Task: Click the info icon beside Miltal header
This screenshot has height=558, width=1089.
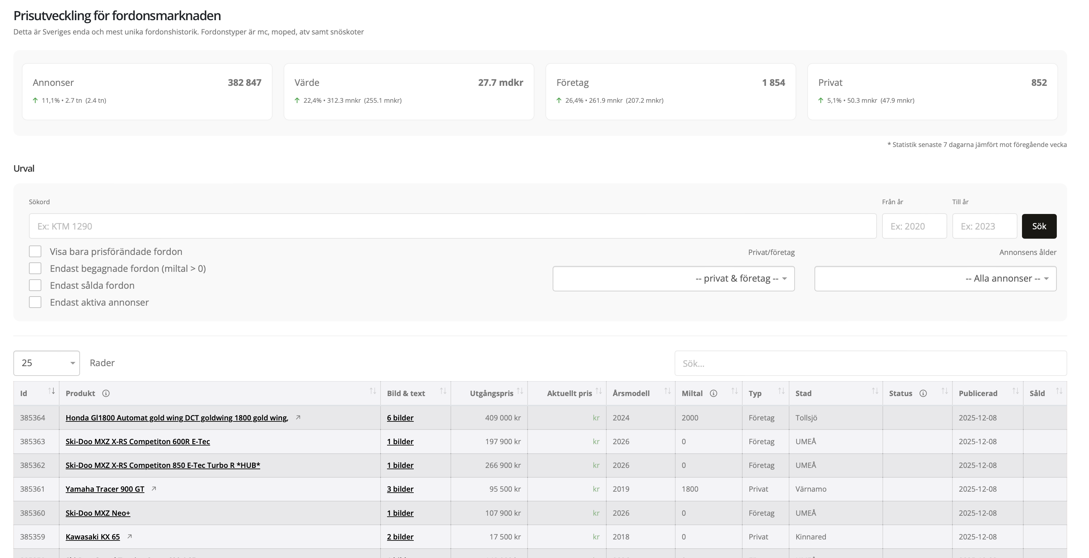Action: pos(713,393)
